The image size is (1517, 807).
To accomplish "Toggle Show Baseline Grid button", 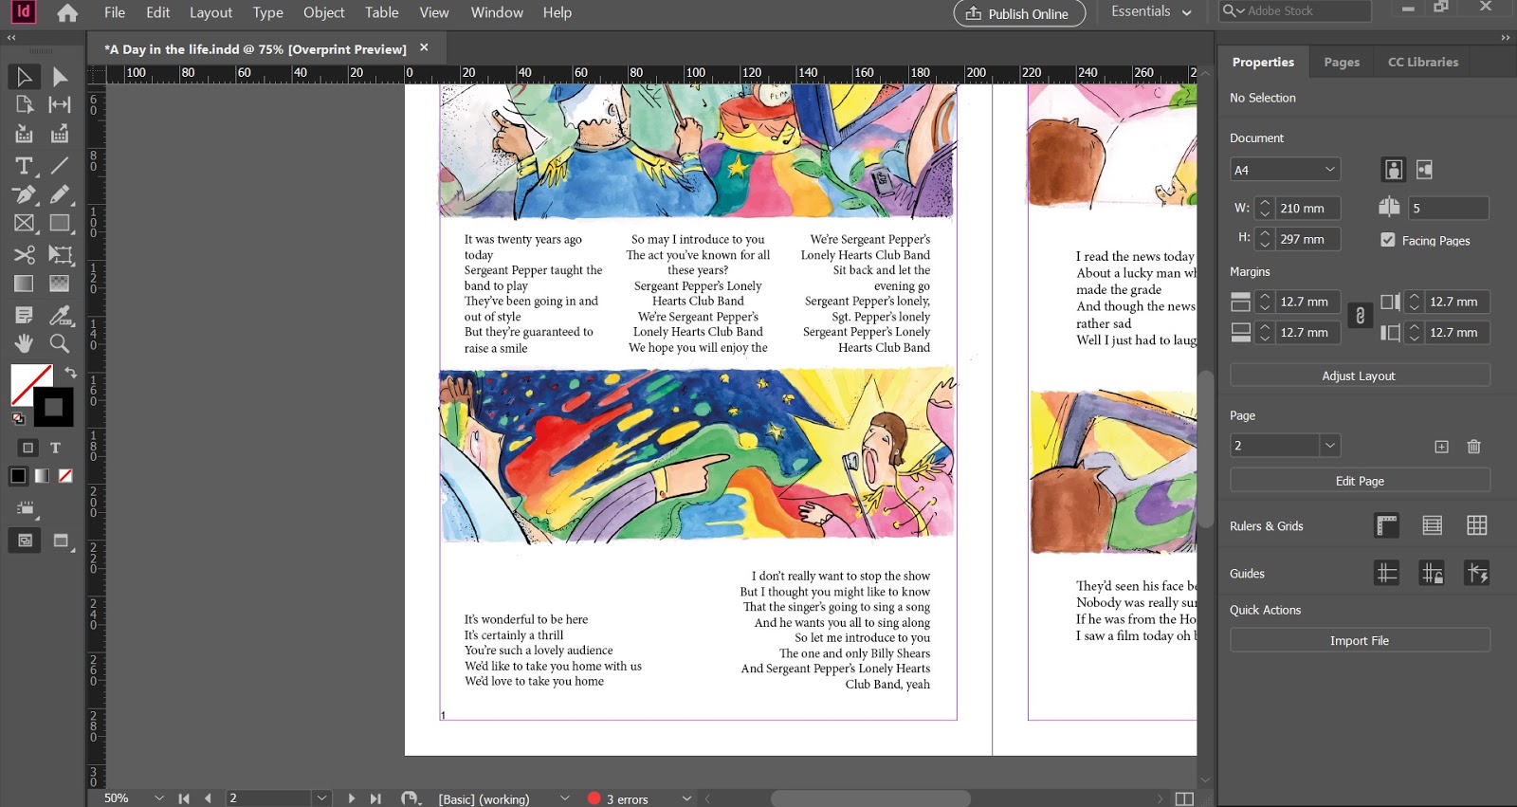I will [1432, 525].
